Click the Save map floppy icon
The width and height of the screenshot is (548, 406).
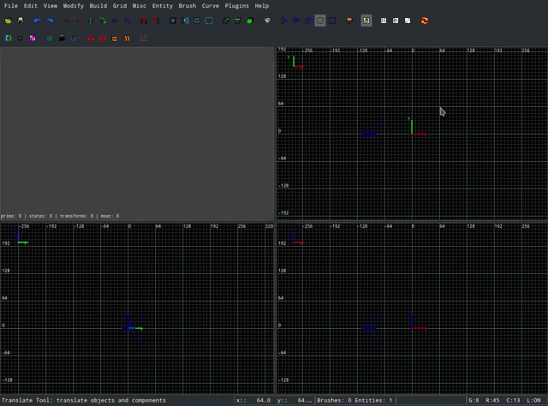tap(21, 21)
